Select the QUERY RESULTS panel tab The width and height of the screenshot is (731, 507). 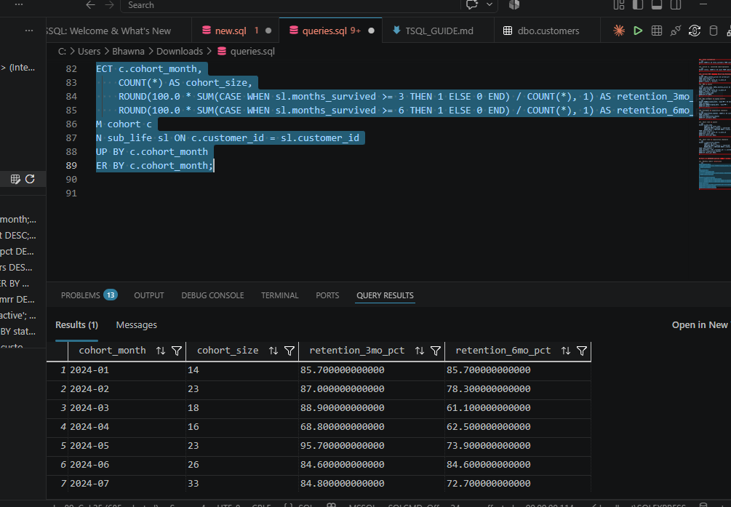(385, 295)
